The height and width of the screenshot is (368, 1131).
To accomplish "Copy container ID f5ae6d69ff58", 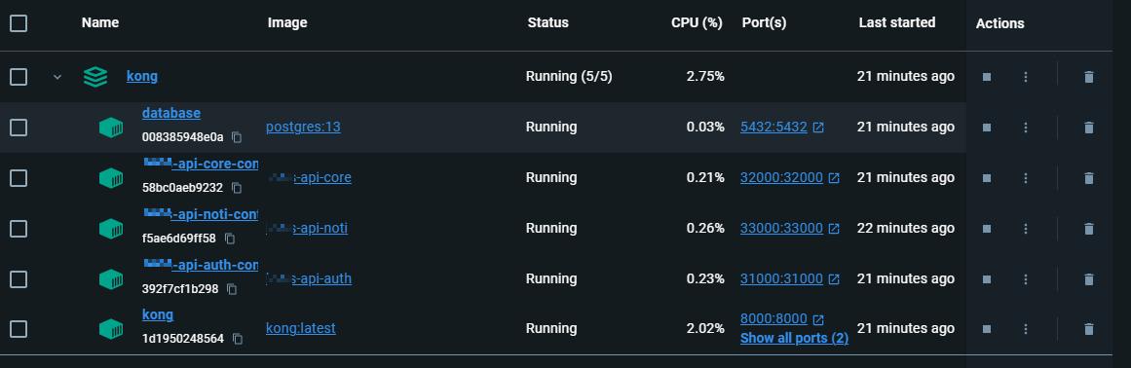I will click(229, 238).
